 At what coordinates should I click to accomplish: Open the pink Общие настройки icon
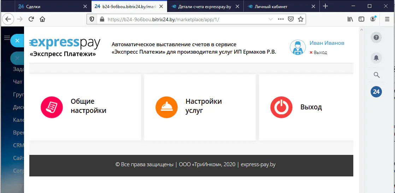click(52, 107)
